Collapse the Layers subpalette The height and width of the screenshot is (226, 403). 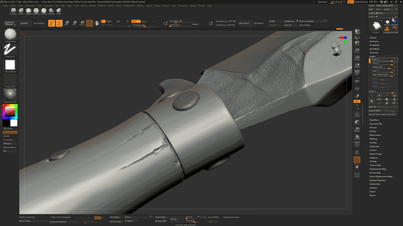pos(372,57)
